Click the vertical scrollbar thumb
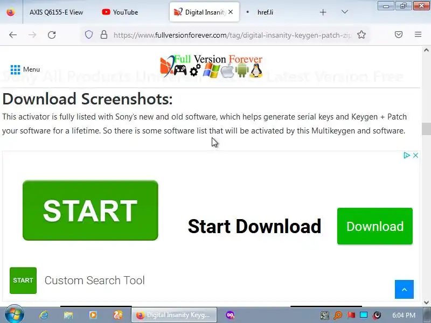Screen dimensions: 431x323 coord(426,129)
